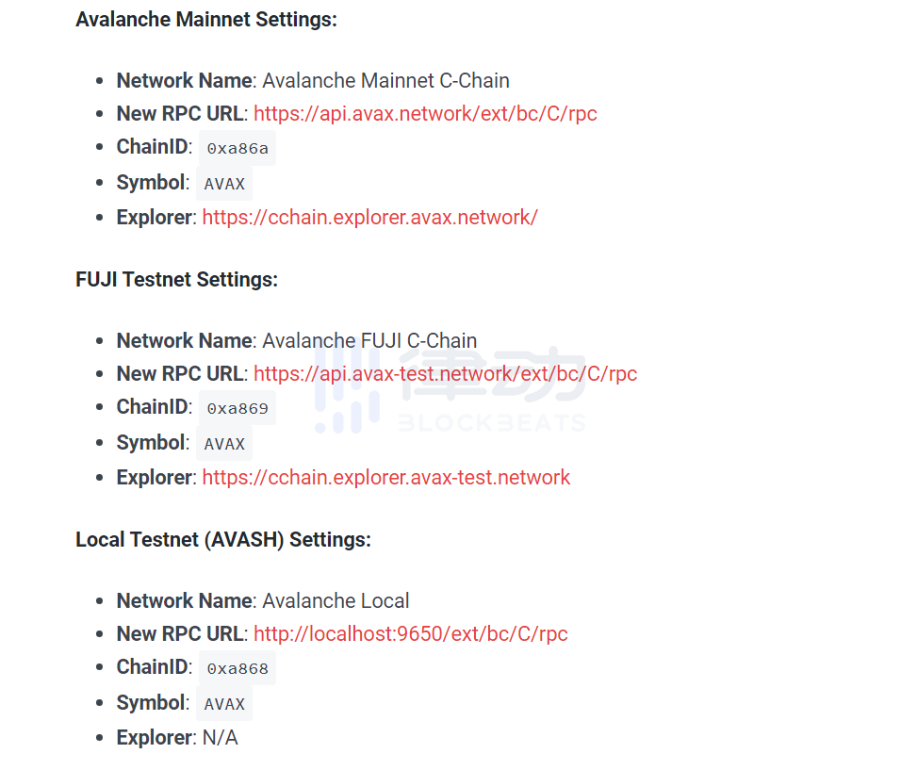
Task: Open the Avalanche Mainnet RPC URL link
Action: coord(425,114)
